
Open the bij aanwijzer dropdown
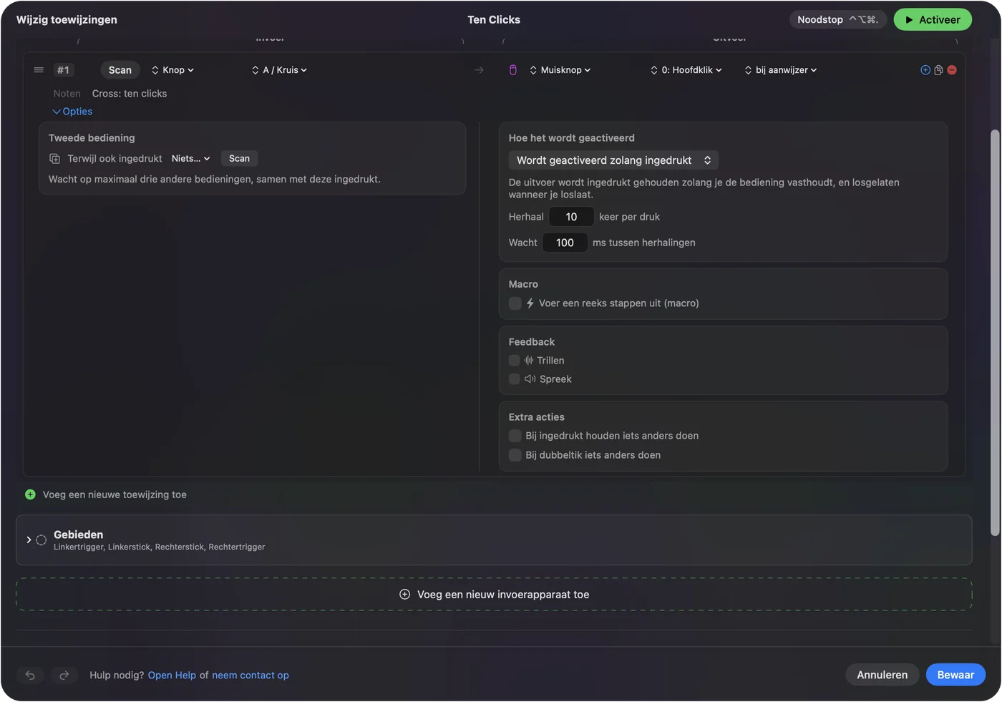pos(780,70)
